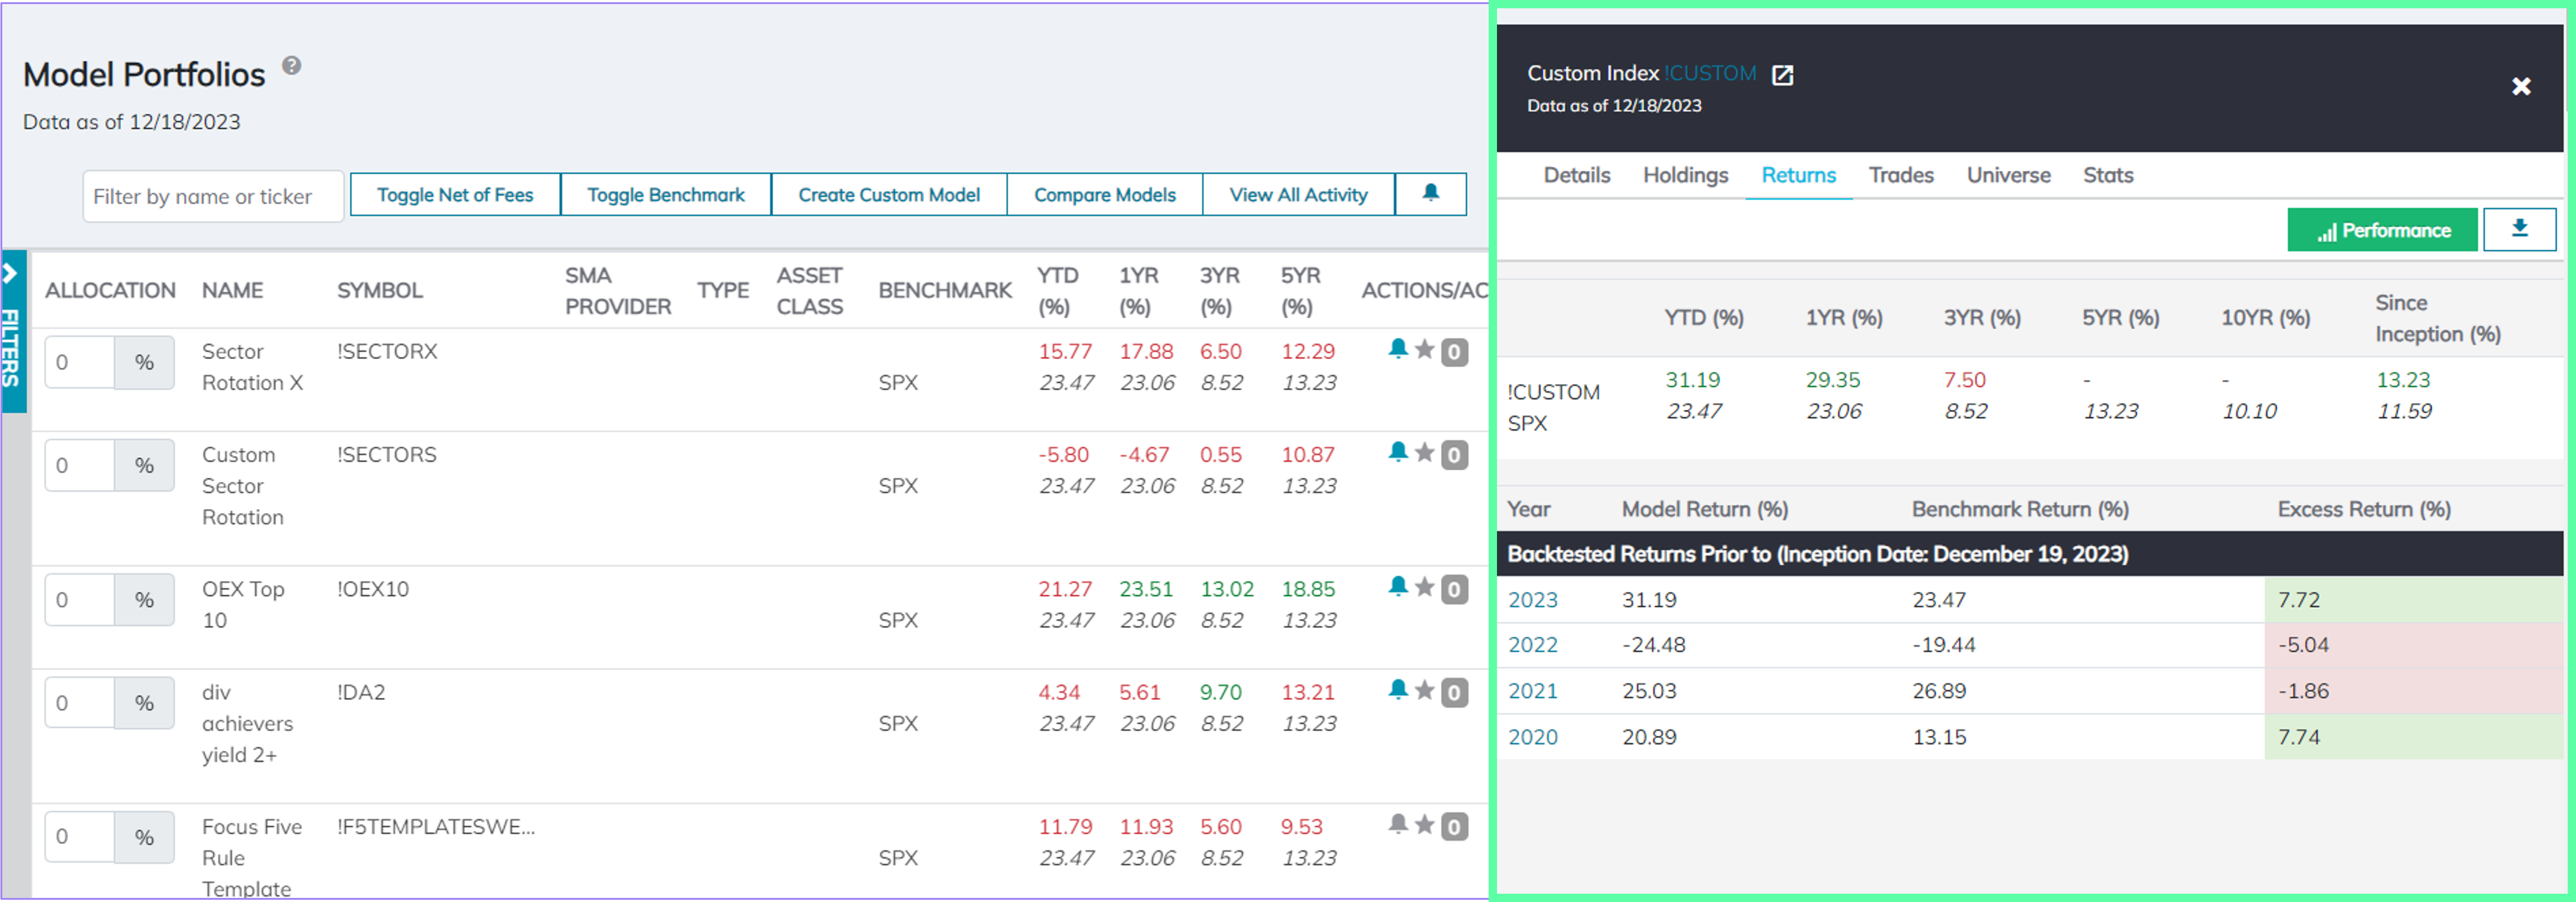Toggle Benchmark visibility
Screen dimensions: 2576x902
coord(665,194)
